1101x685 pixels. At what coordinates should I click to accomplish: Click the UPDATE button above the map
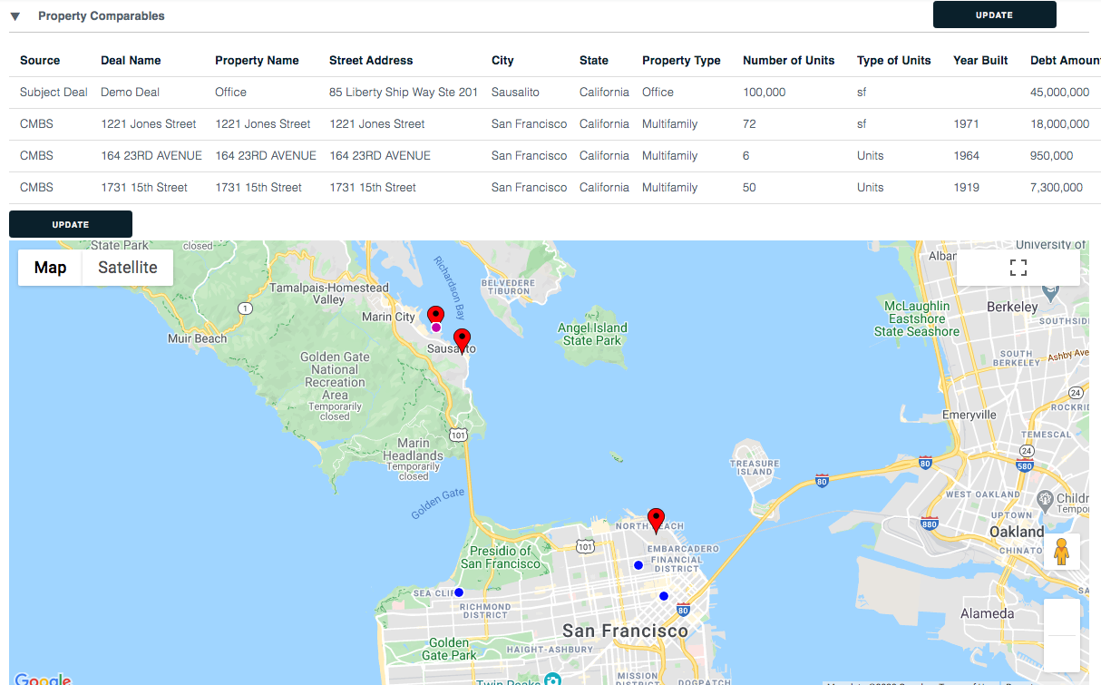[x=71, y=224]
